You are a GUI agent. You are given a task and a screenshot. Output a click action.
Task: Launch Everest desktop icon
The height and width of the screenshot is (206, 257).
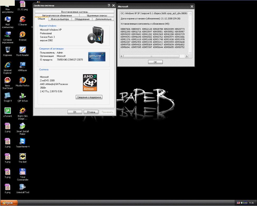(x=23, y=36)
